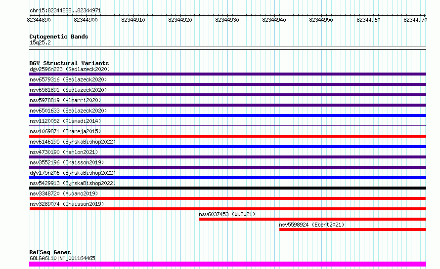Click the nsv5598924 (Ebert2021) label
Image resolution: width=440 pixels, height=269 pixels.
point(311,225)
